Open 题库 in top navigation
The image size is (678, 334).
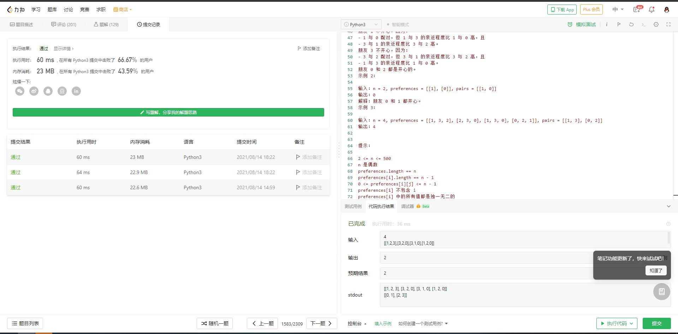(52, 10)
